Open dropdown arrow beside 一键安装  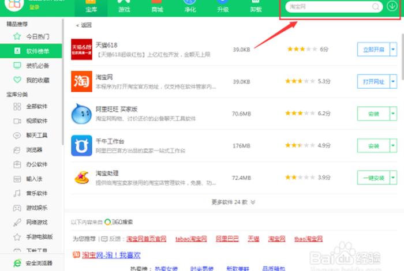pyautogui.click(x=393, y=178)
